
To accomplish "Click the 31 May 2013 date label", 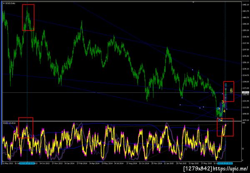I will coord(7,163).
